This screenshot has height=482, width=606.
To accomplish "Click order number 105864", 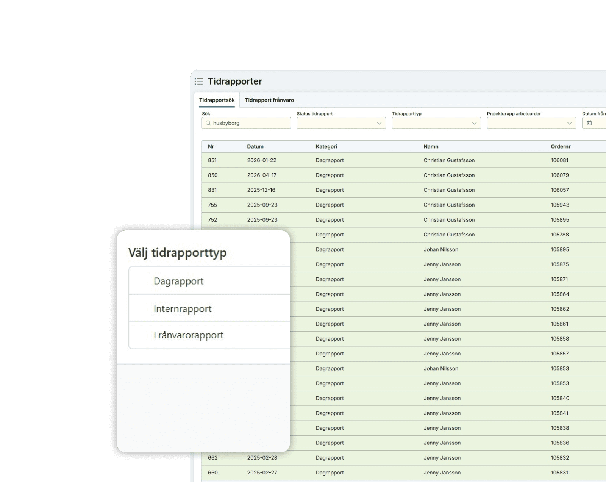I will (560, 294).
